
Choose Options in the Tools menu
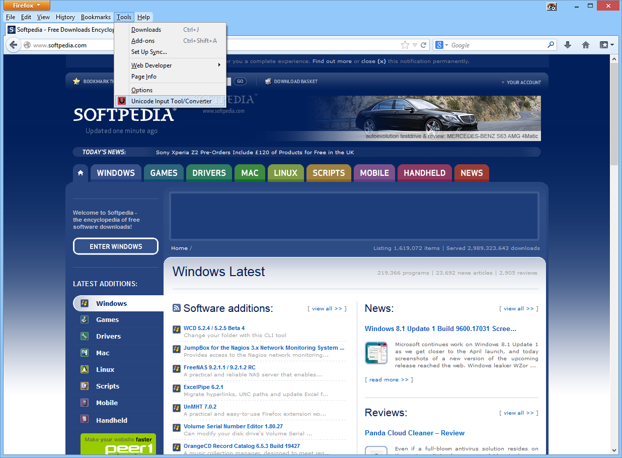(x=171, y=90)
